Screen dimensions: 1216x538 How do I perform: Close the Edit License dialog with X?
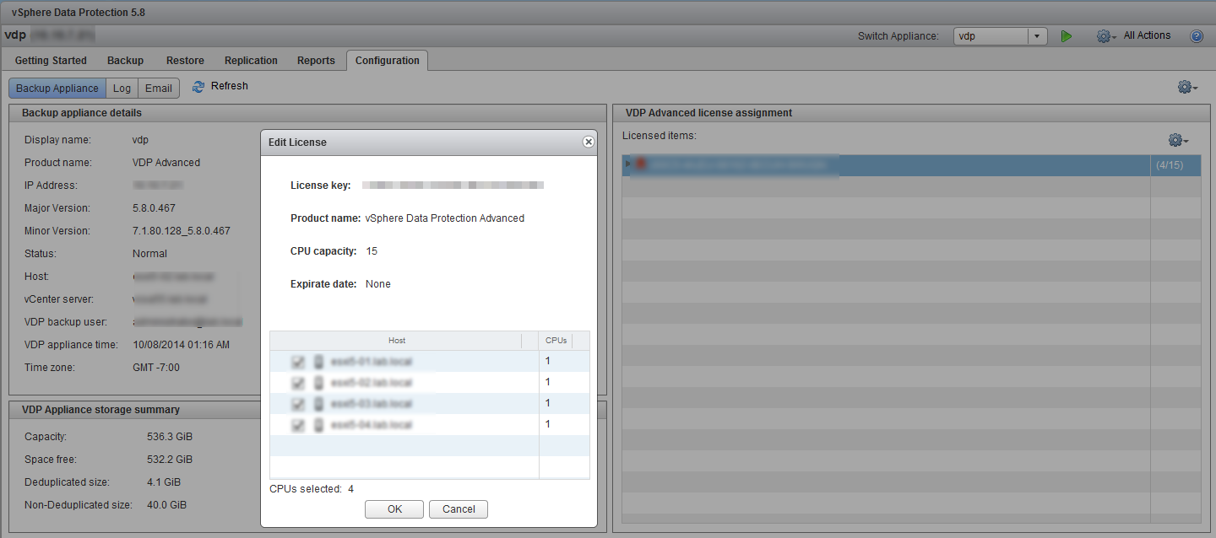pyautogui.click(x=589, y=142)
